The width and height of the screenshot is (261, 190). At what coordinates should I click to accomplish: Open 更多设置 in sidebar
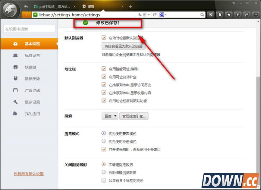pos(29,102)
